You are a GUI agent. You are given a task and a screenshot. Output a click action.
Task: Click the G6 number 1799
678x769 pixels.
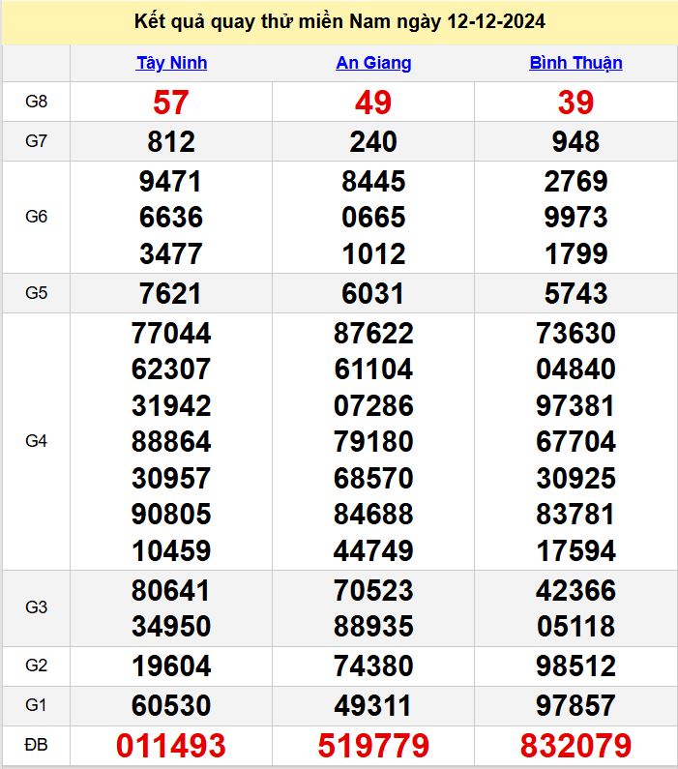click(x=576, y=253)
